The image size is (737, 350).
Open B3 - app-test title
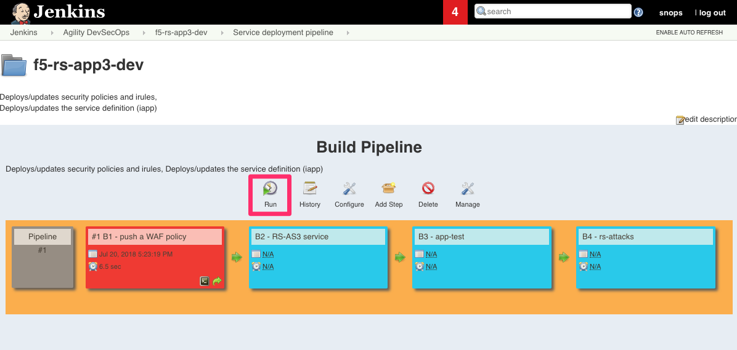point(441,236)
